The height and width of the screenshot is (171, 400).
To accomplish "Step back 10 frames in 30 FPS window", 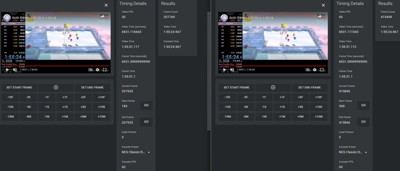I will [x=10, y=97].
